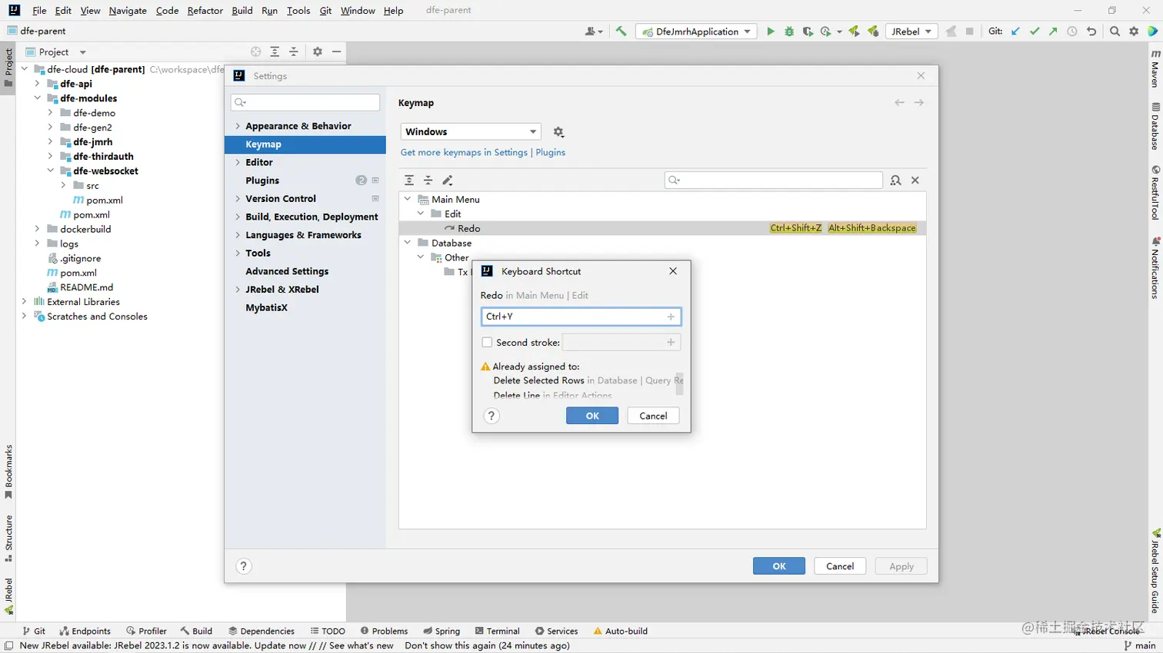Click the keymap action search field
The image size is (1163, 653).
pyautogui.click(x=774, y=181)
